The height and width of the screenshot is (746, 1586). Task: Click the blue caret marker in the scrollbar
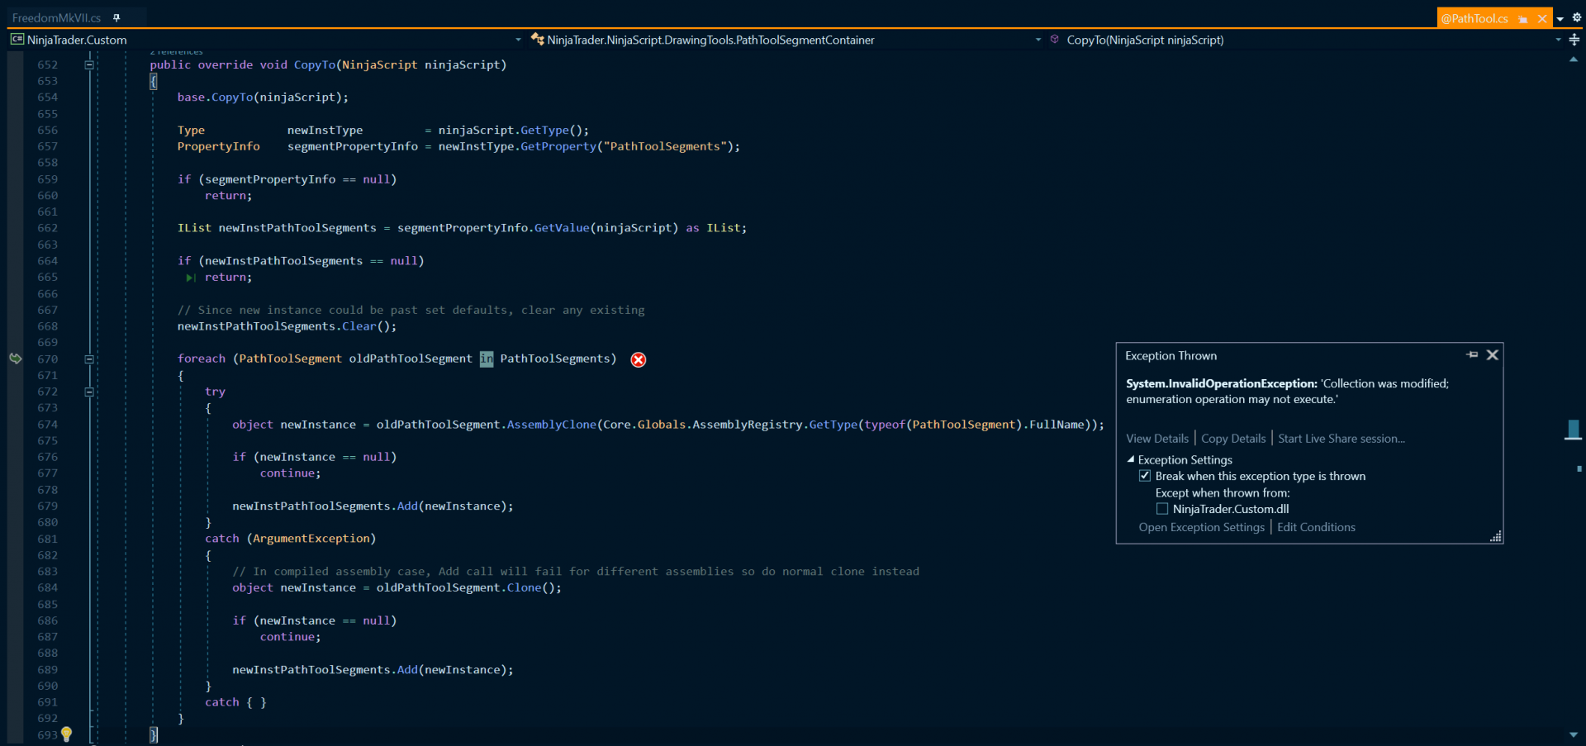coord(1574,430)
